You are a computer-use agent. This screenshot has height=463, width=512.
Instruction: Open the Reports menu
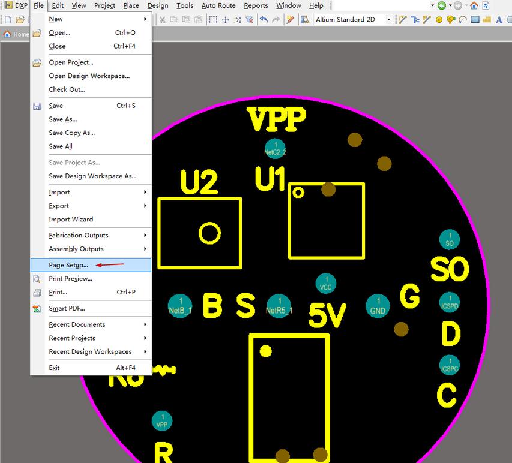point(256,5)
